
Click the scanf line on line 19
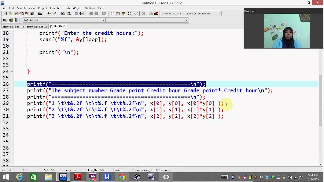pyautogui.click(x=73, y=40)
